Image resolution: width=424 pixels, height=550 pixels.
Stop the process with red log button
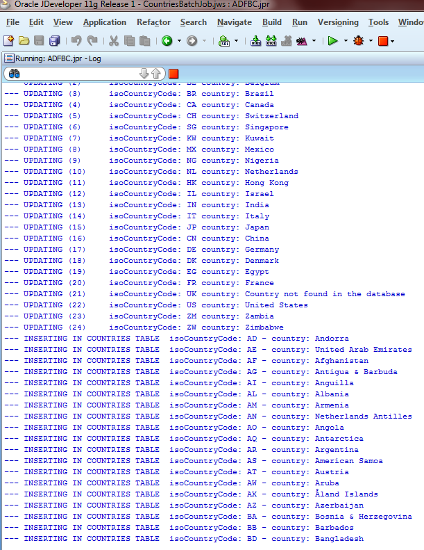(x=173, y=73)
